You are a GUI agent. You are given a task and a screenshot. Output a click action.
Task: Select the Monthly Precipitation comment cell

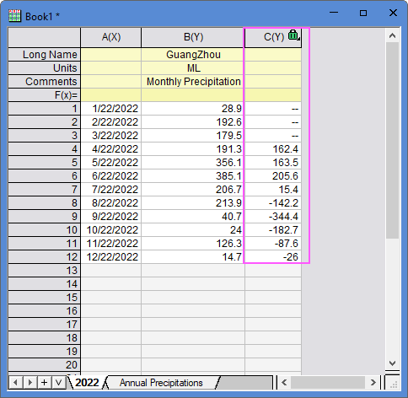click(x=193, y=82)
